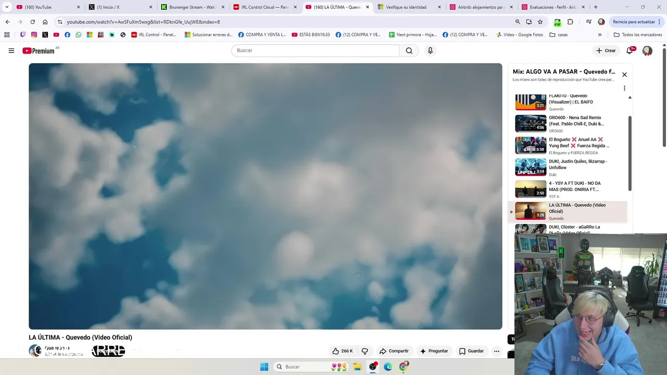Screen dimensions: 667x375
Task: Dislike the video with thumbs-down
Action: point(365,351)
